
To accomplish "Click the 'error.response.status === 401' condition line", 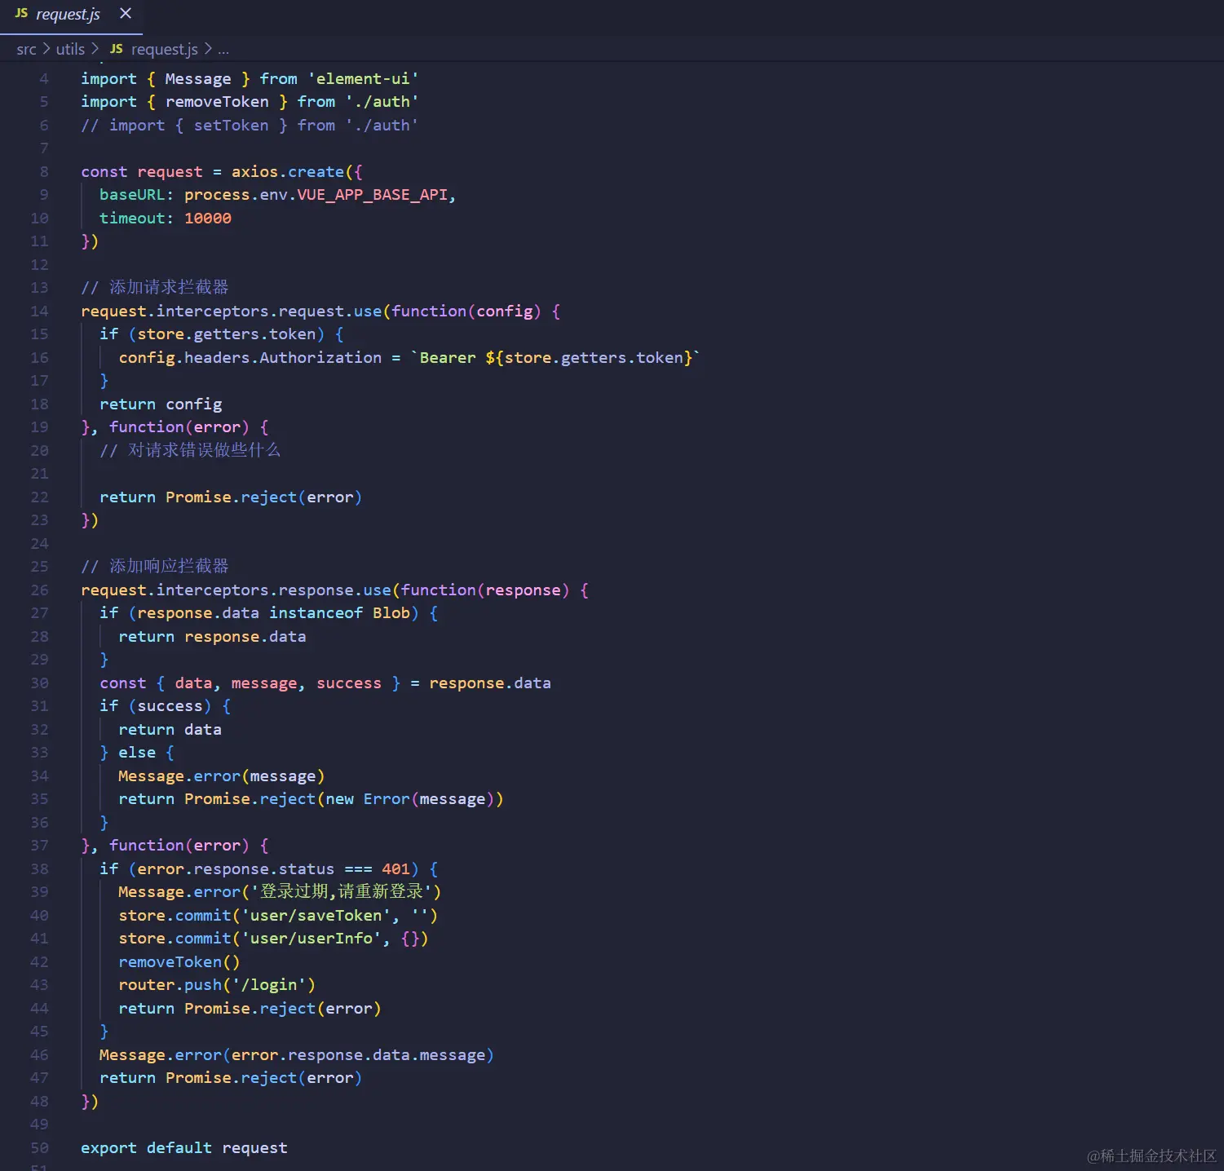I will 269,869.
